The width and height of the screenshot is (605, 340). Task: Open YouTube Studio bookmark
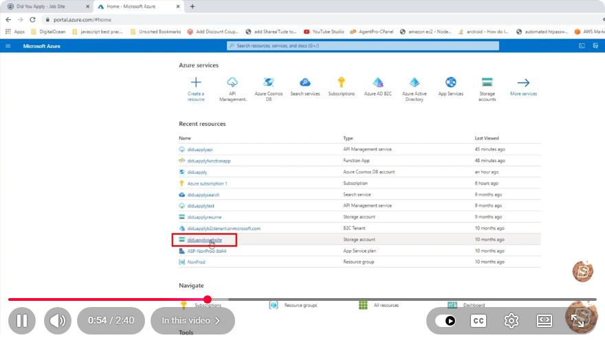pos(324,32)
